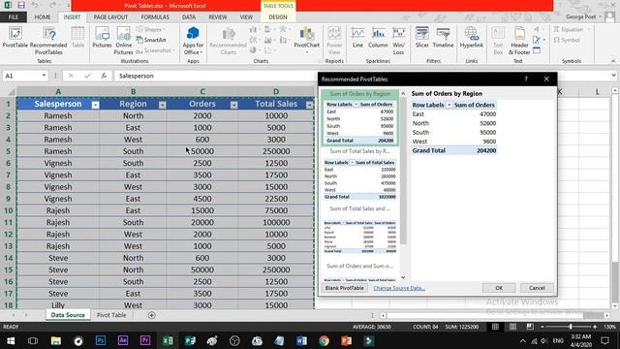620x349 pixels.
Task: Insert a Line sparkline
Action: tap(357, 38)
